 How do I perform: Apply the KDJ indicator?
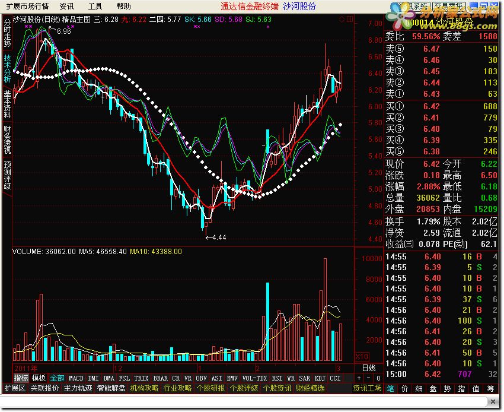pyautogui.click(x=320, y=378)
